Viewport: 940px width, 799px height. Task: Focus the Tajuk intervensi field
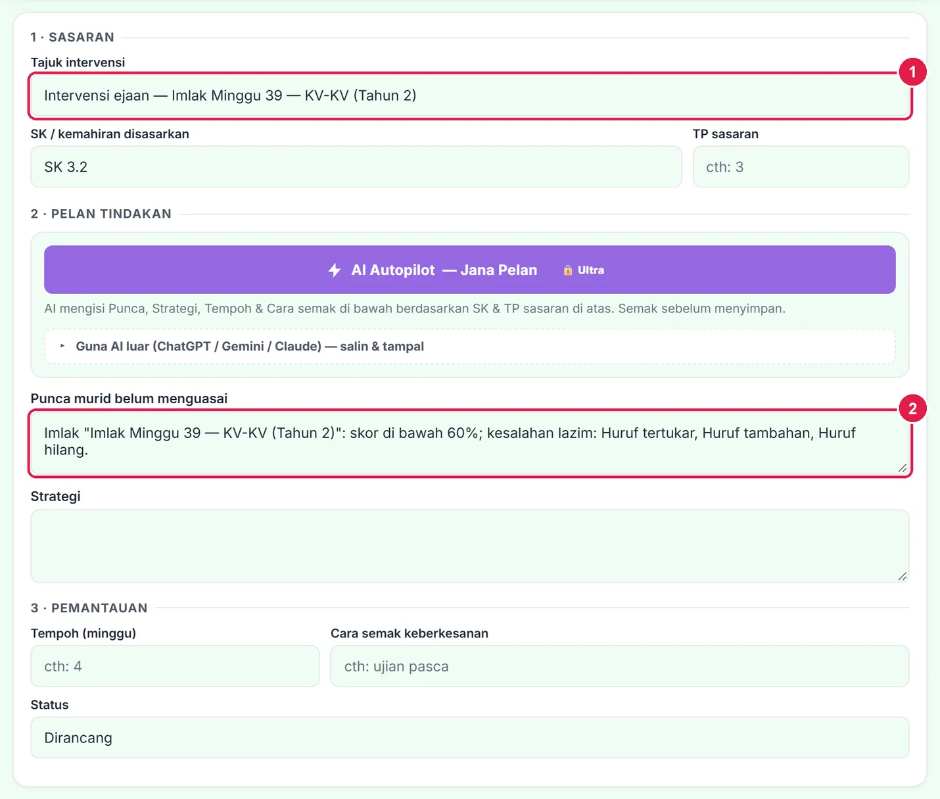(470, 95)
